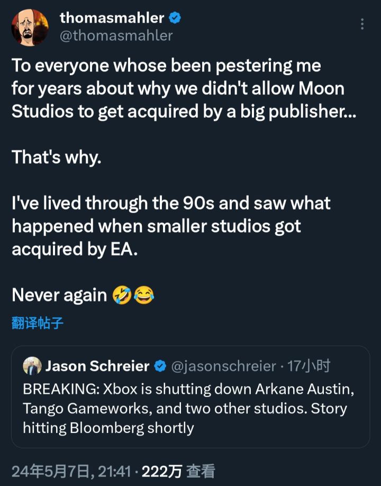381x486 pixels.
Task: Translate the post via 翻译帖子
Action: coord(38,323)
